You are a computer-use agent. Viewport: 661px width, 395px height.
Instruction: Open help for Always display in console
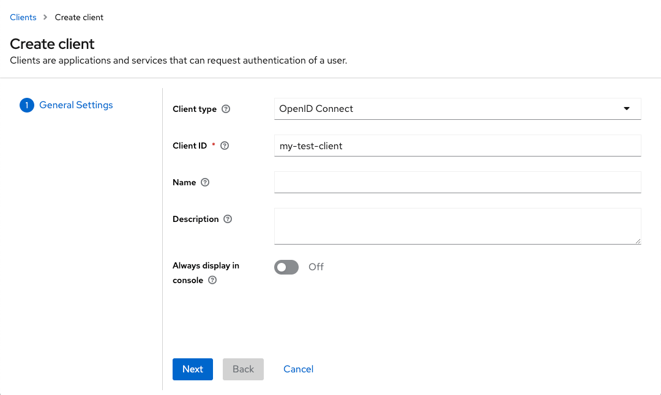(212, 281)
